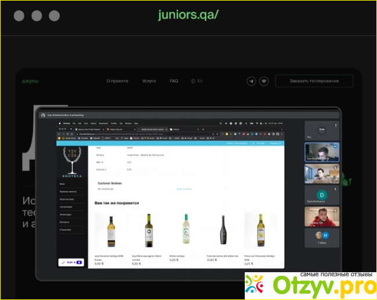Click the Telegram icon in the header

coord(251,81)
